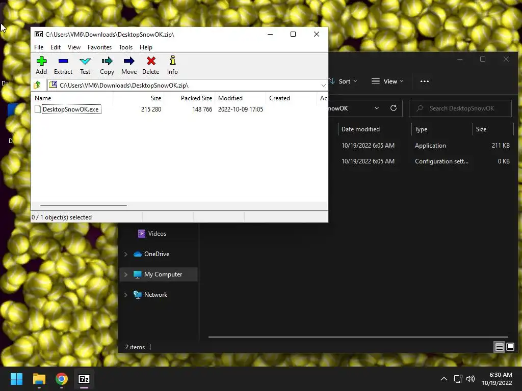The image size is (522, 391).
Task: Open the Explorer View dropdown
Action: (x=387, y=81)
